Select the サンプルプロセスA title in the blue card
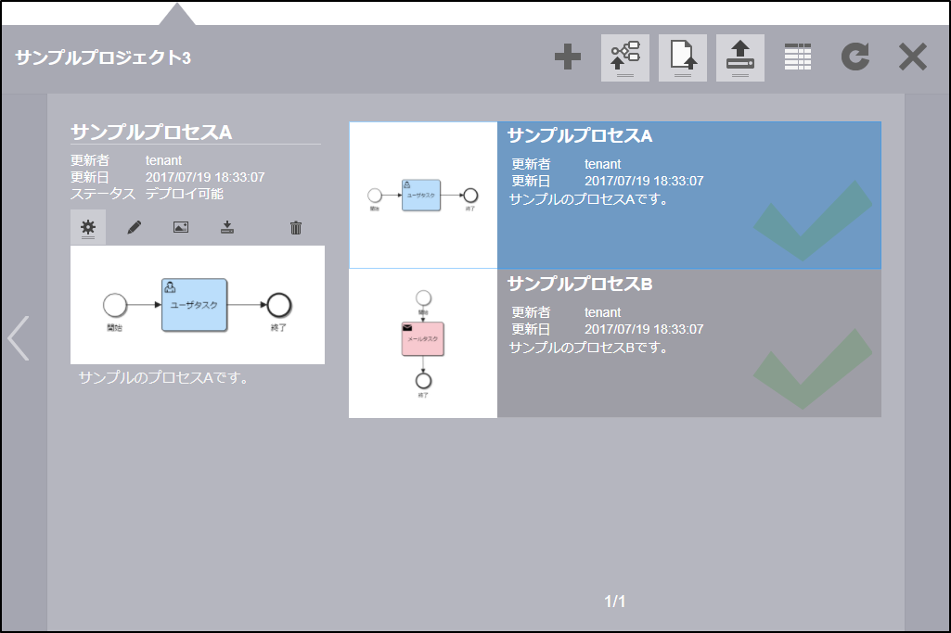Screen dimensions: 951x633 580,135
